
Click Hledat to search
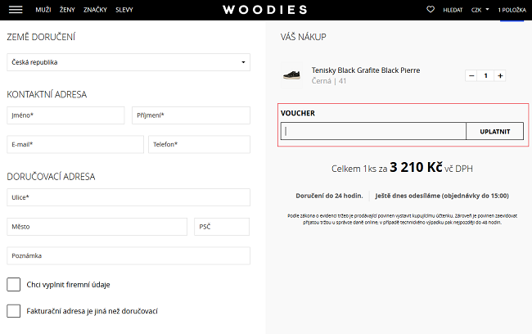453,10
